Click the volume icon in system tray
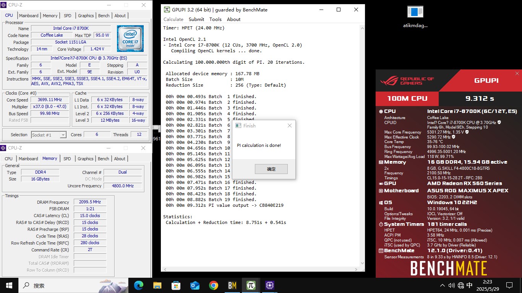Viewport: 522px width, 293px height. pos(452,285)
